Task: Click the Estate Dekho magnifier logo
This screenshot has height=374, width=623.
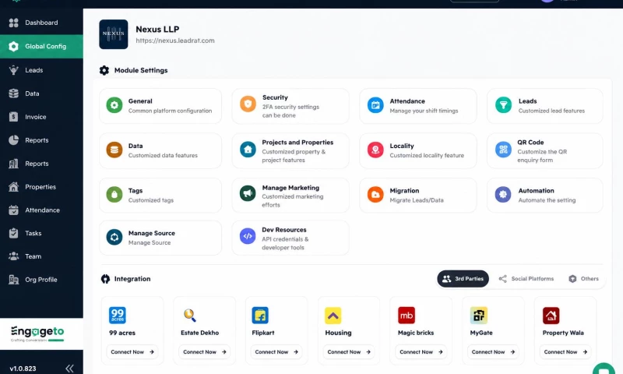Action: 190,316
